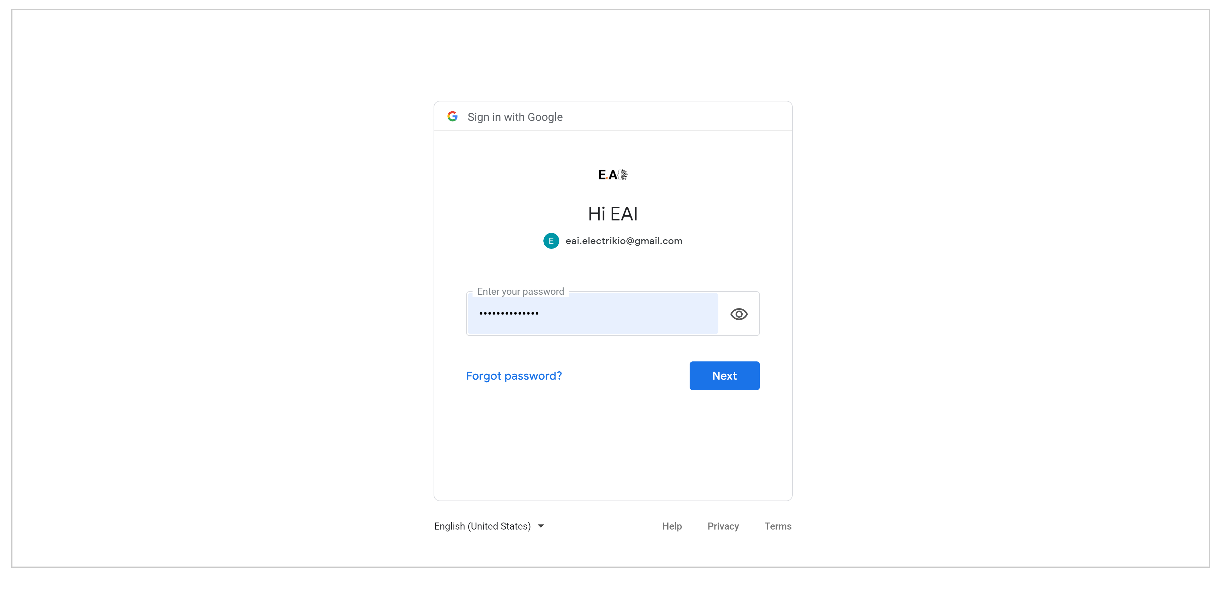Click the "Sign in with Google" header text
1226x601 pixels.
click(x=515, y=117)
